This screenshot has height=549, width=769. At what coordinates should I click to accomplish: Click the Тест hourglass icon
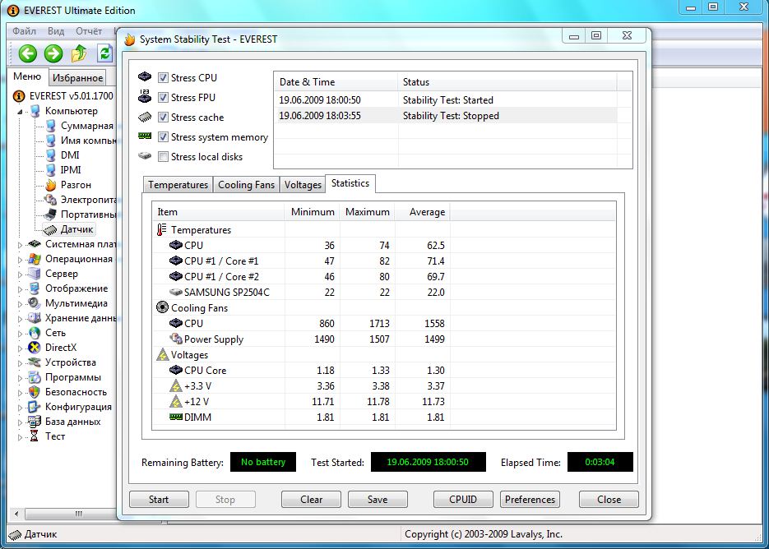[x=35, y=436]
